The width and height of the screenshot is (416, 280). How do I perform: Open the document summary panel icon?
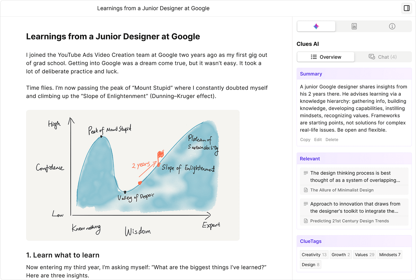[354, 26]
